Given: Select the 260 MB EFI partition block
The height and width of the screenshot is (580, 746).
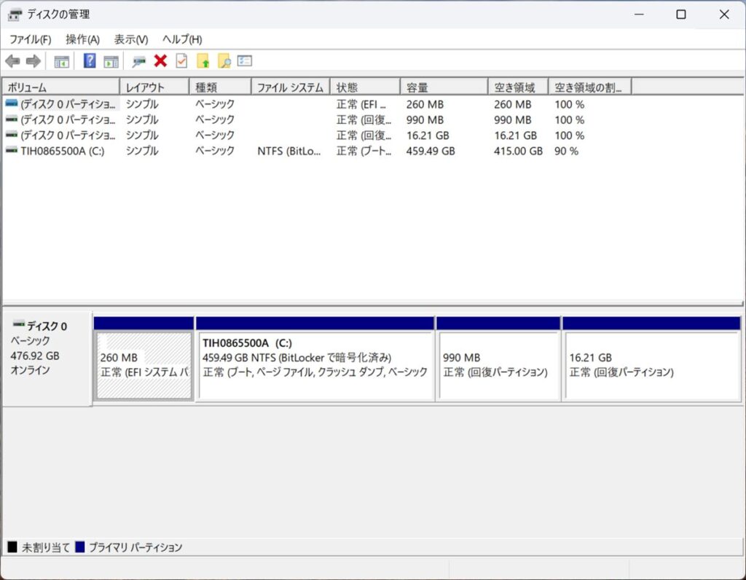Looking at the screenshot, I should click(144, 365).
